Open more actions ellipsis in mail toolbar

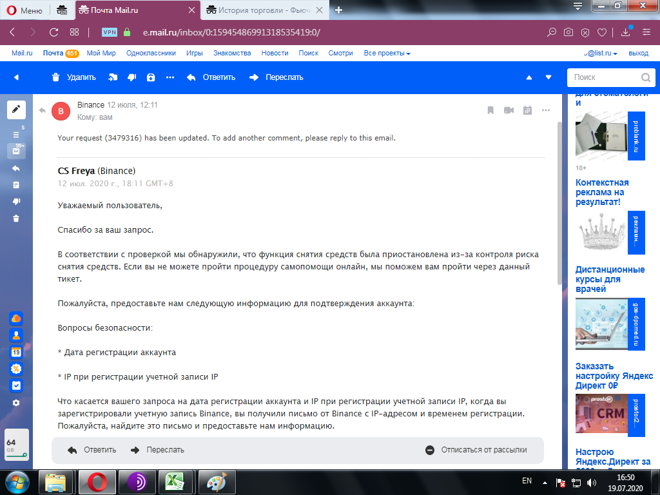pos(170,77)
